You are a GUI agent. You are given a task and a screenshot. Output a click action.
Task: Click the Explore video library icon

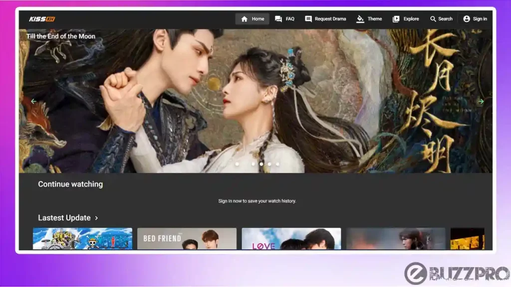396,19
